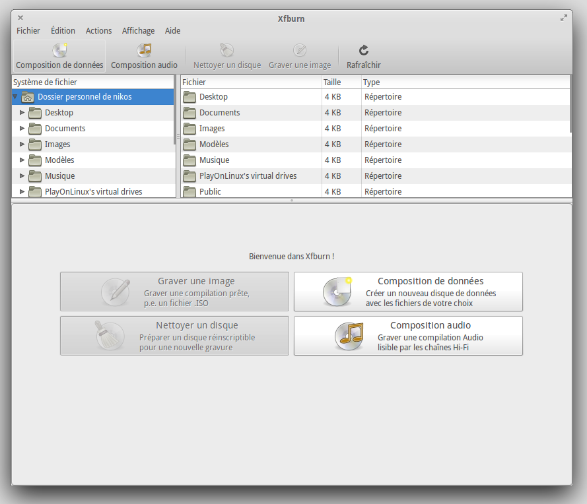The height and width of the screenshot is (504, 587).
Task: Expand the Modèles folder in the tree
Action: pos(22,160)
